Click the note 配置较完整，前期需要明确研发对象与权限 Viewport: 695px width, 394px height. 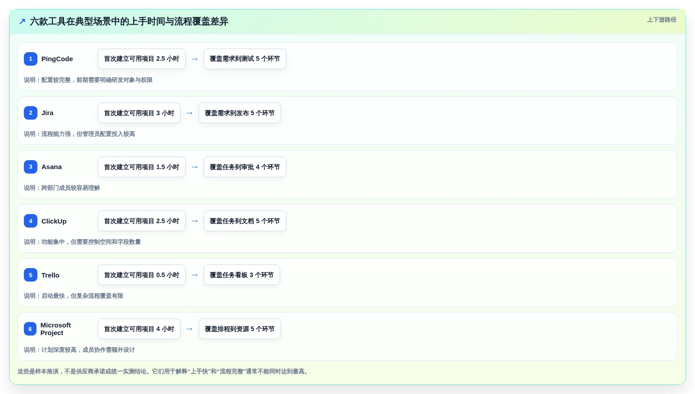(97, 80)
